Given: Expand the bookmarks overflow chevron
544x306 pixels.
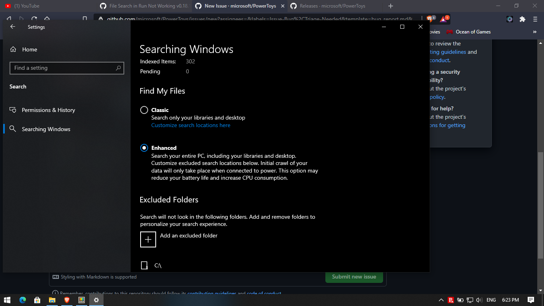Looking at the screenshot, I should click(535, 32).
